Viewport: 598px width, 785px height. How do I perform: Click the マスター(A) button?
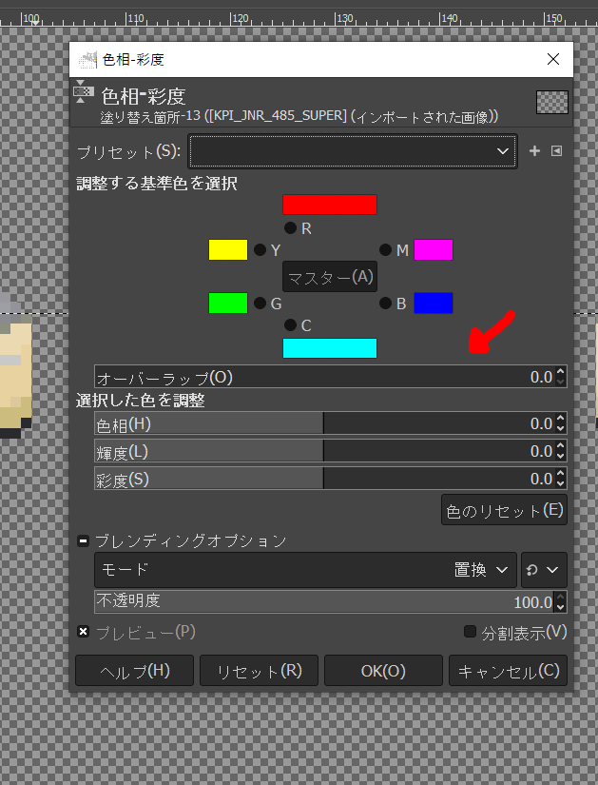pos(330,276)
